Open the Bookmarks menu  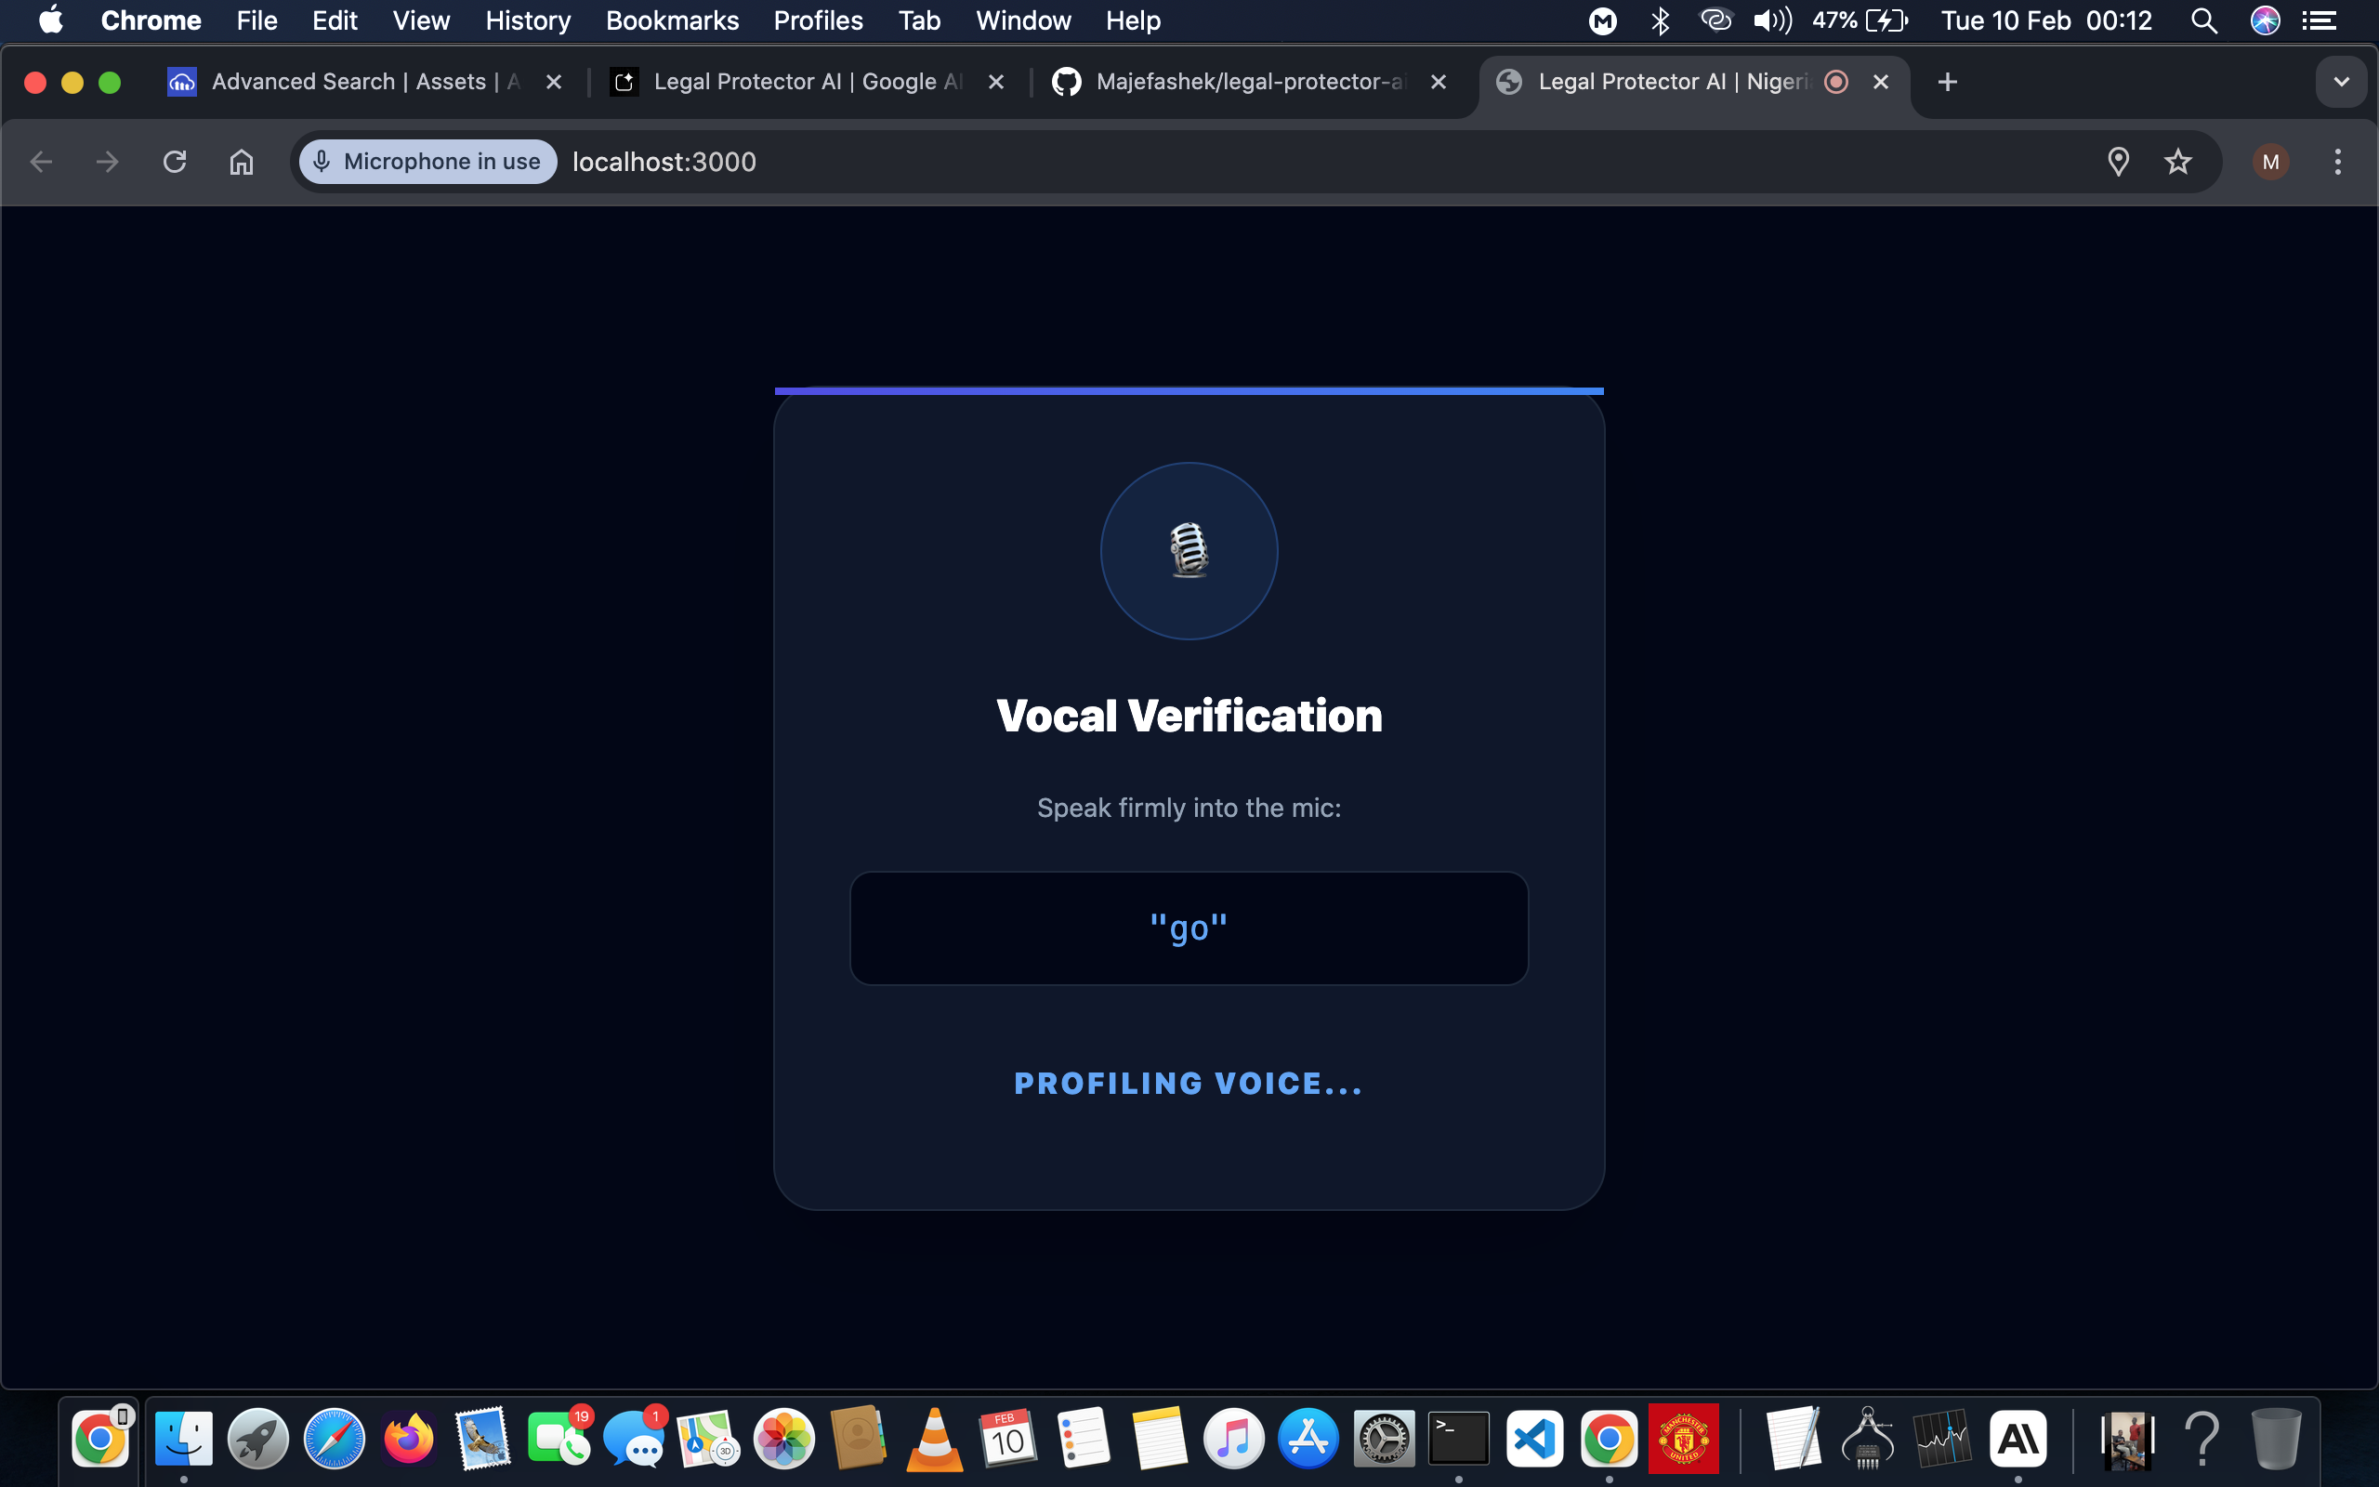click(672, 20)
